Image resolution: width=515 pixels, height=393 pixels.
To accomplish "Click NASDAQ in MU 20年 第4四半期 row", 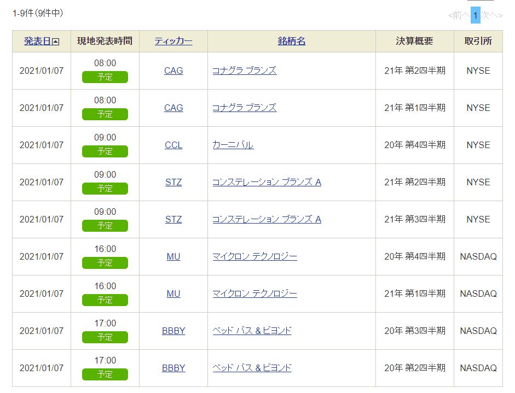I will pyautogui.click(x=478, y=256).
